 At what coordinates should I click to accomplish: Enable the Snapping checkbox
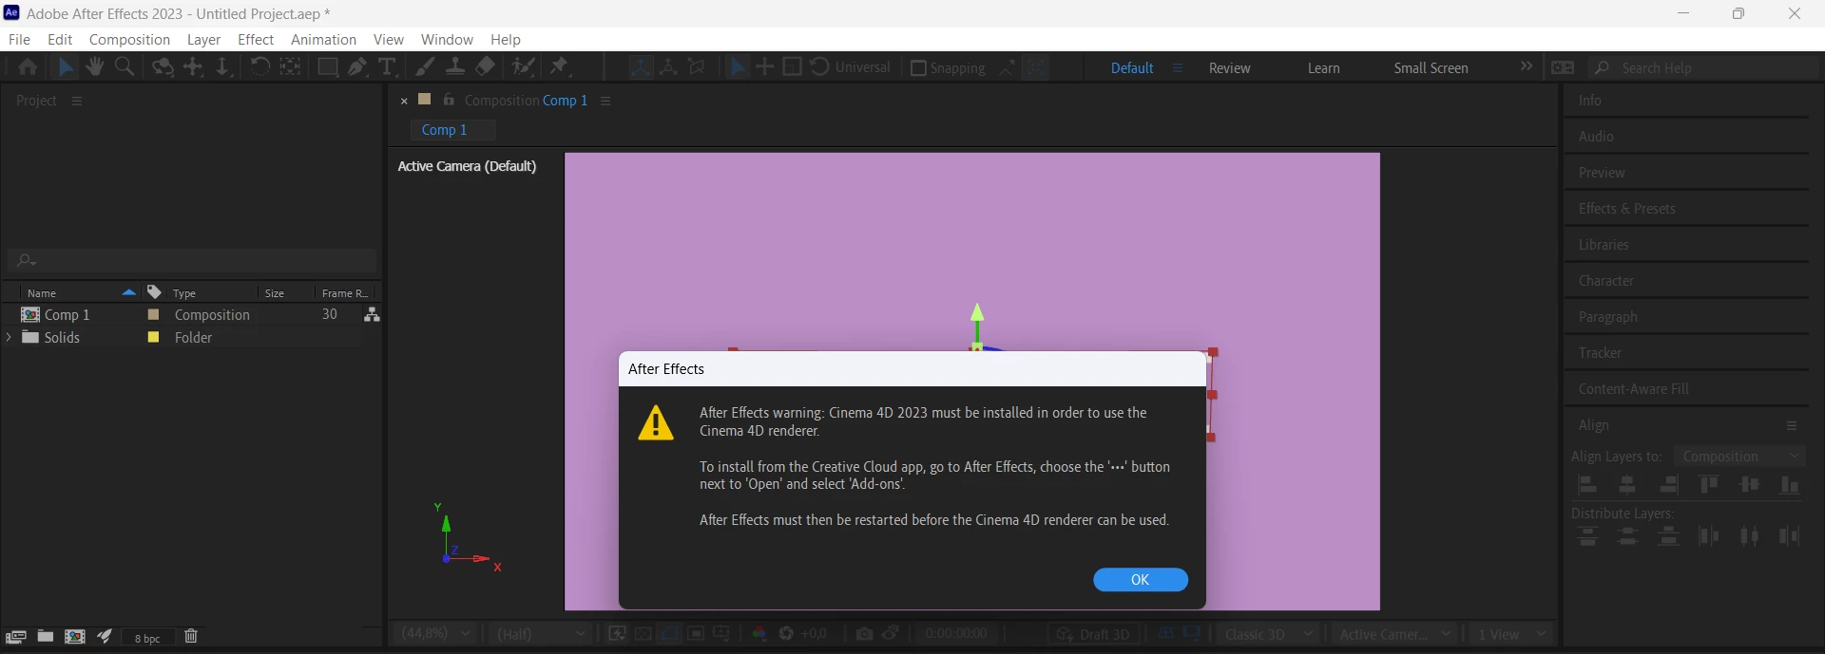(918, 68)
